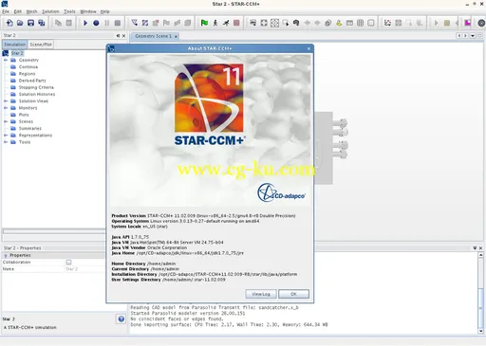Image resolution: width=486 pixels, height=346 pixels.
Task: Close the About STAR-CCM+ dialog
Action: pyautogui.click(x=308, y=48)
